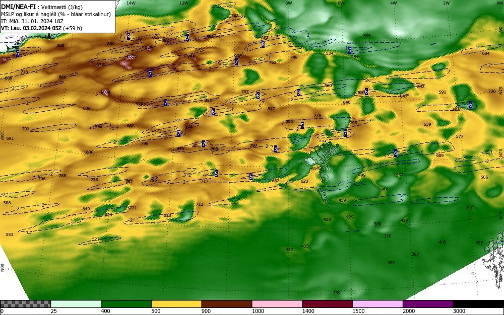Click the '736' value on the map

point(492,91)
